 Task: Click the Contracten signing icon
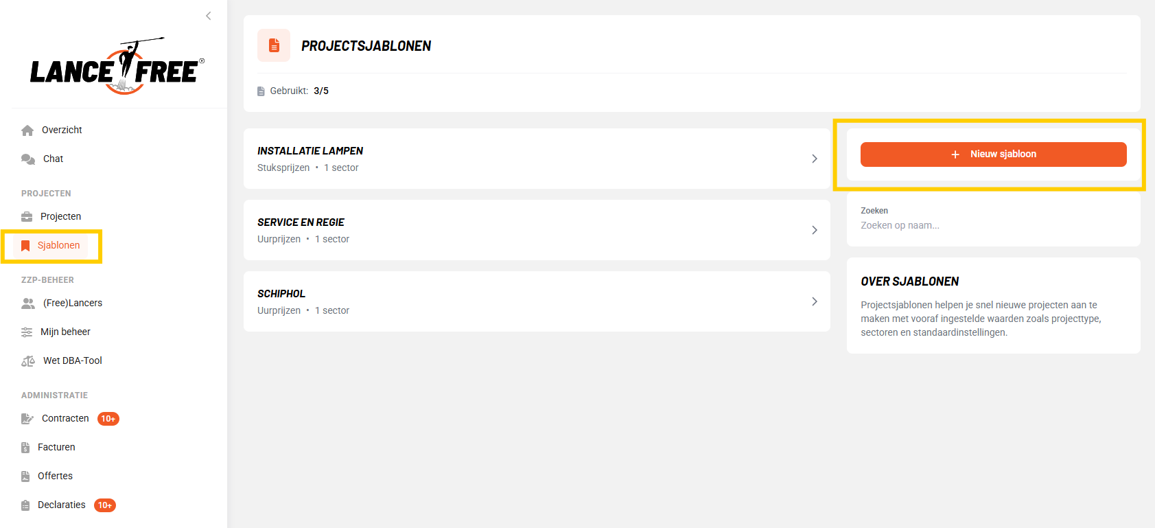click(27, 419)
